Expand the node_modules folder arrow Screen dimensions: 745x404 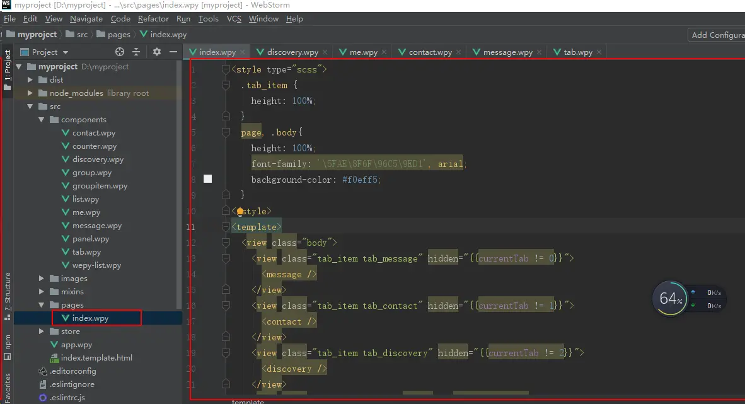point(30,93)
